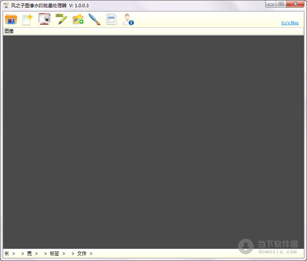Select the paintbrush tool icon
Image resolution: width=307 pixels, height=261 pixels.
(95, 19)
